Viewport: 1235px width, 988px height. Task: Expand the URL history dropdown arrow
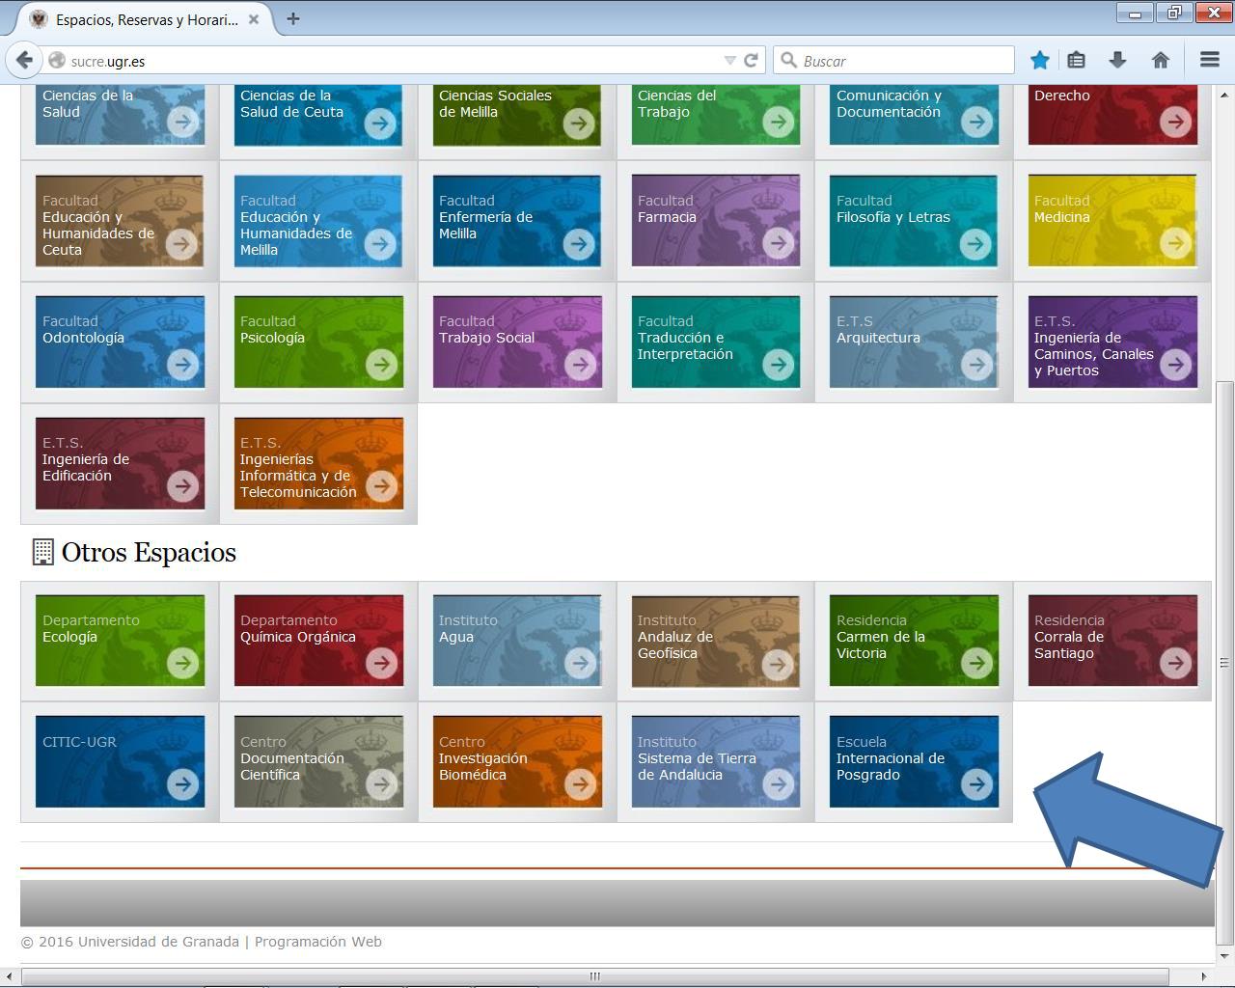[x=730, y=60]
